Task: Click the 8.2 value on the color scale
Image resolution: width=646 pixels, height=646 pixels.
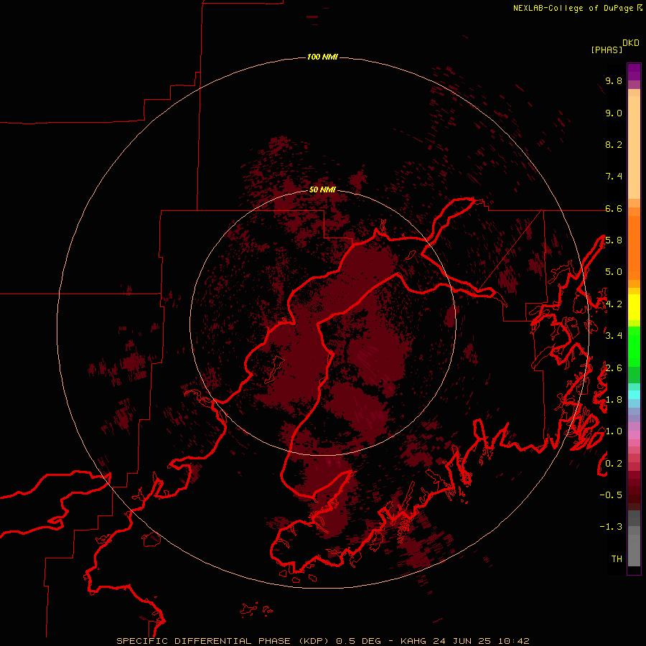Action: pos(614,144)
